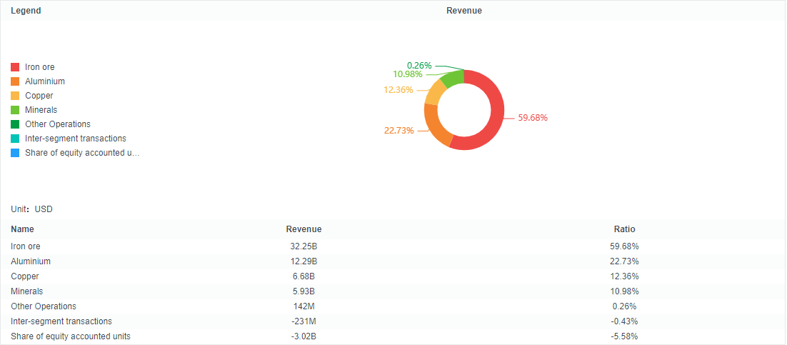Click the light green Minerals legend swatch
The height and width of the screenshot is (345, 787).
[15, 110]
